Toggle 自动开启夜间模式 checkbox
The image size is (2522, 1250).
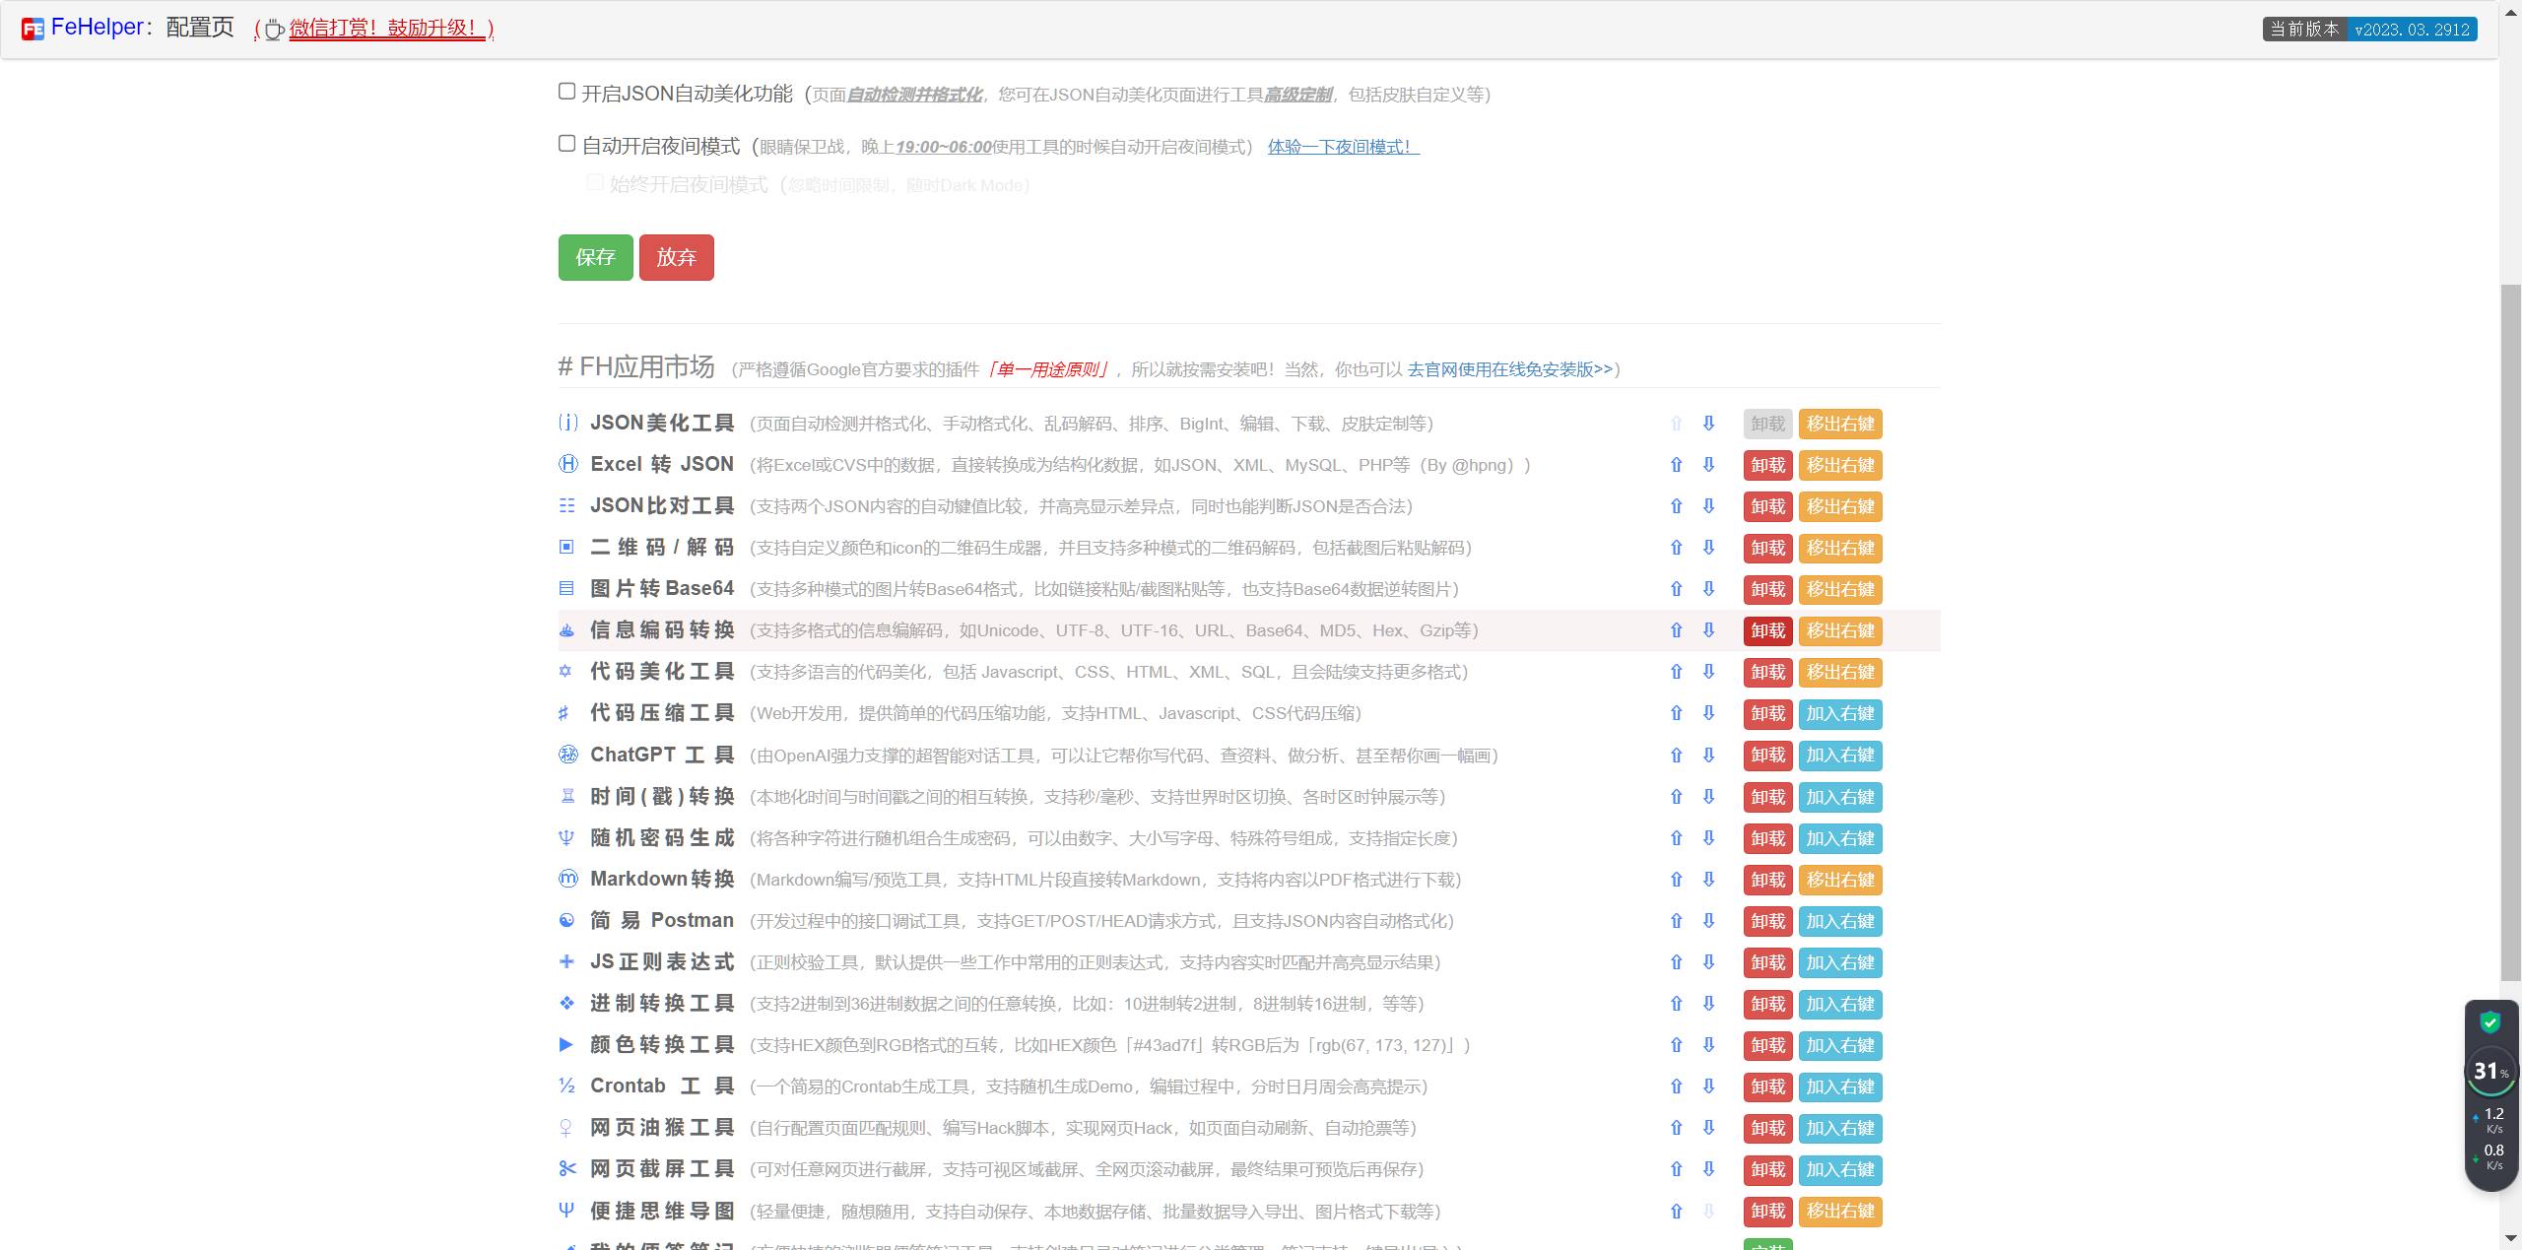tap(566, 144)
